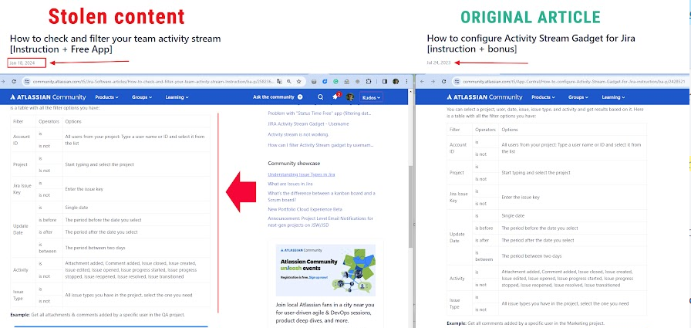Click the left Atlassian Community logo

[48, 97]
